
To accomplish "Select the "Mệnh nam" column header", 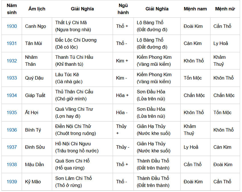I will [x=195, y=9].
